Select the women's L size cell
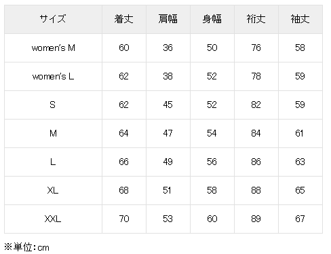 click(53, 77)
